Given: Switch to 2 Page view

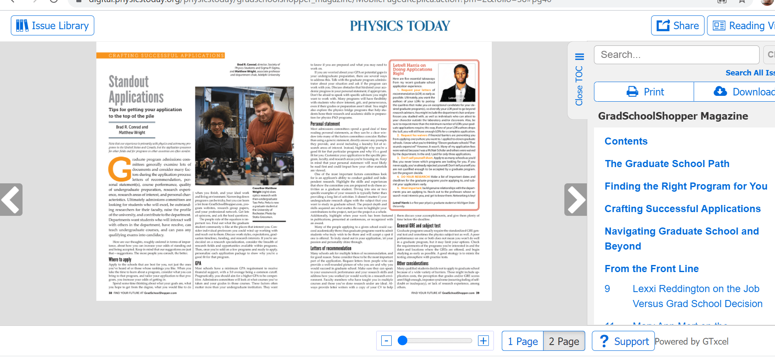Looking at the screenshot, I should (564, 341).
